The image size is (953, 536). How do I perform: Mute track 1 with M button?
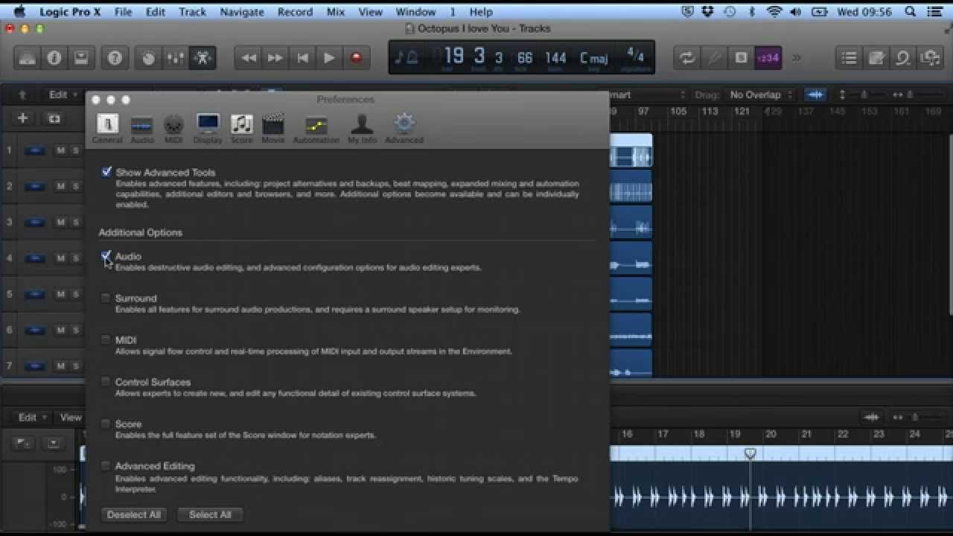click(60, 150)
